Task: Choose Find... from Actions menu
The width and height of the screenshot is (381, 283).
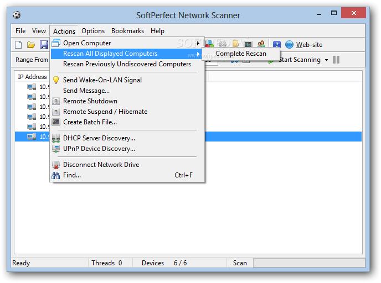Action: pyautogui.click(x=127, y=175)
